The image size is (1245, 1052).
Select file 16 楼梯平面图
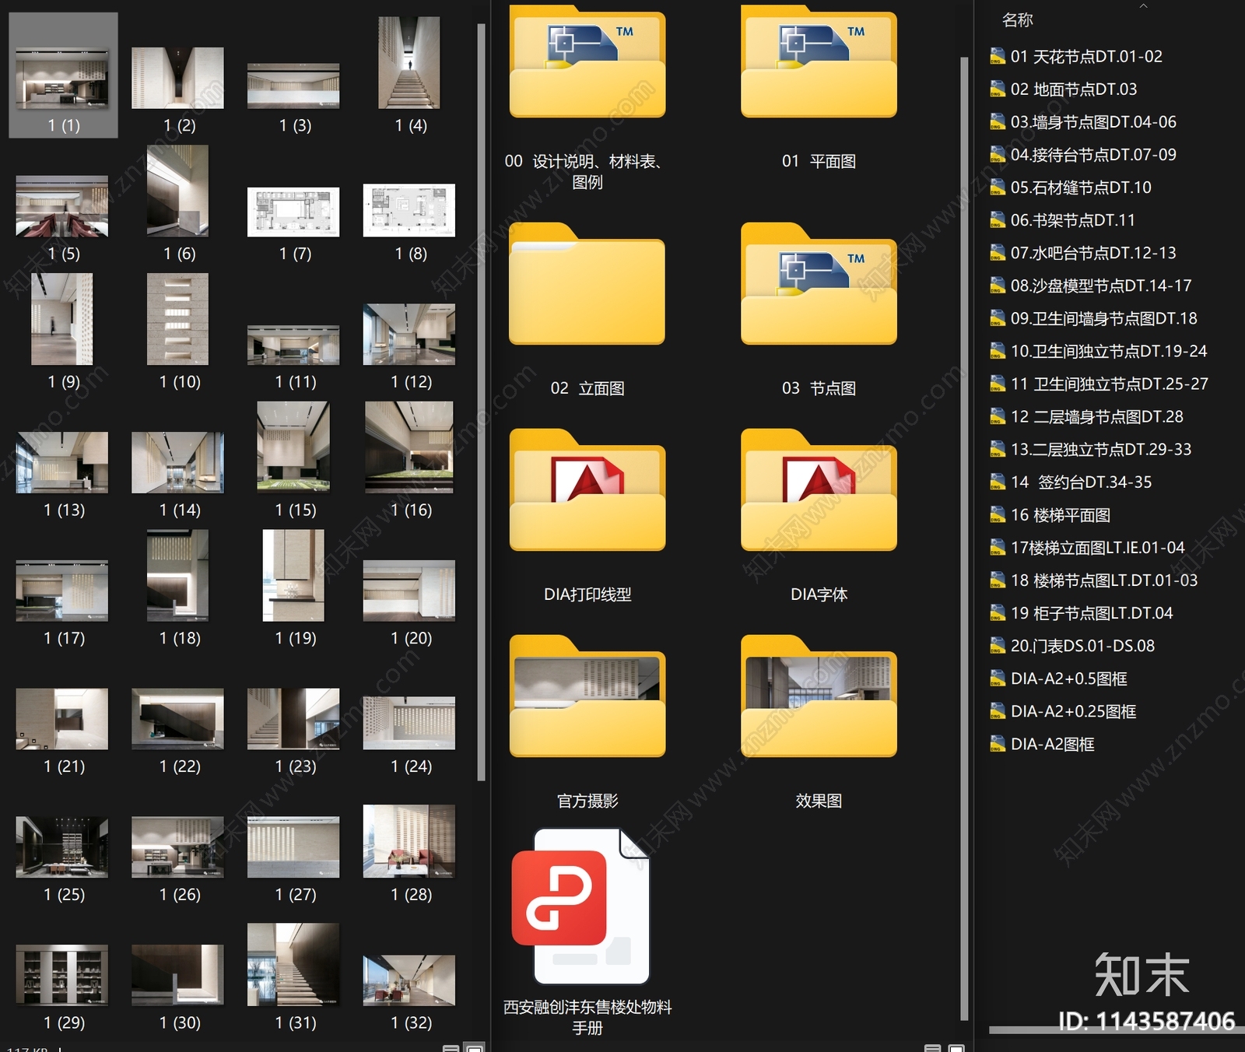(1050, 515)
